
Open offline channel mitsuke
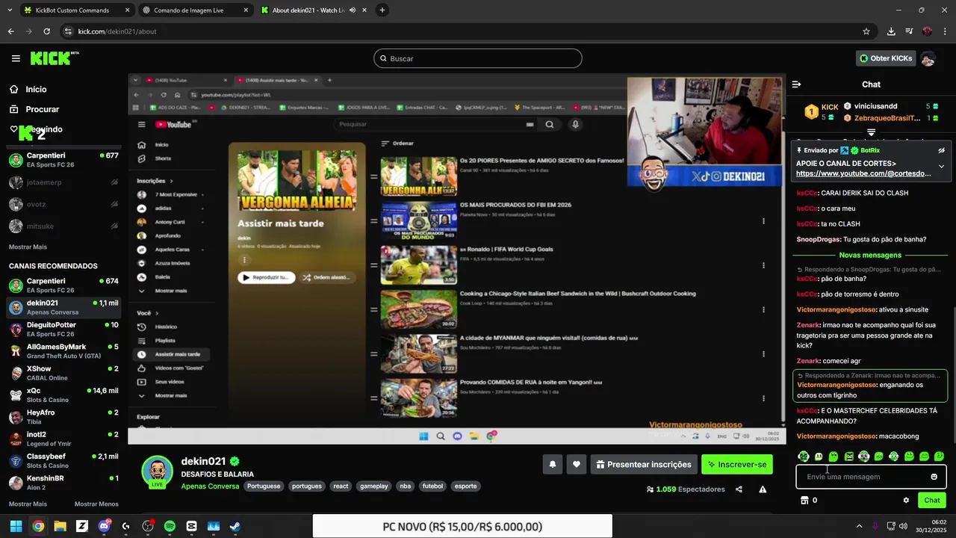63,226
